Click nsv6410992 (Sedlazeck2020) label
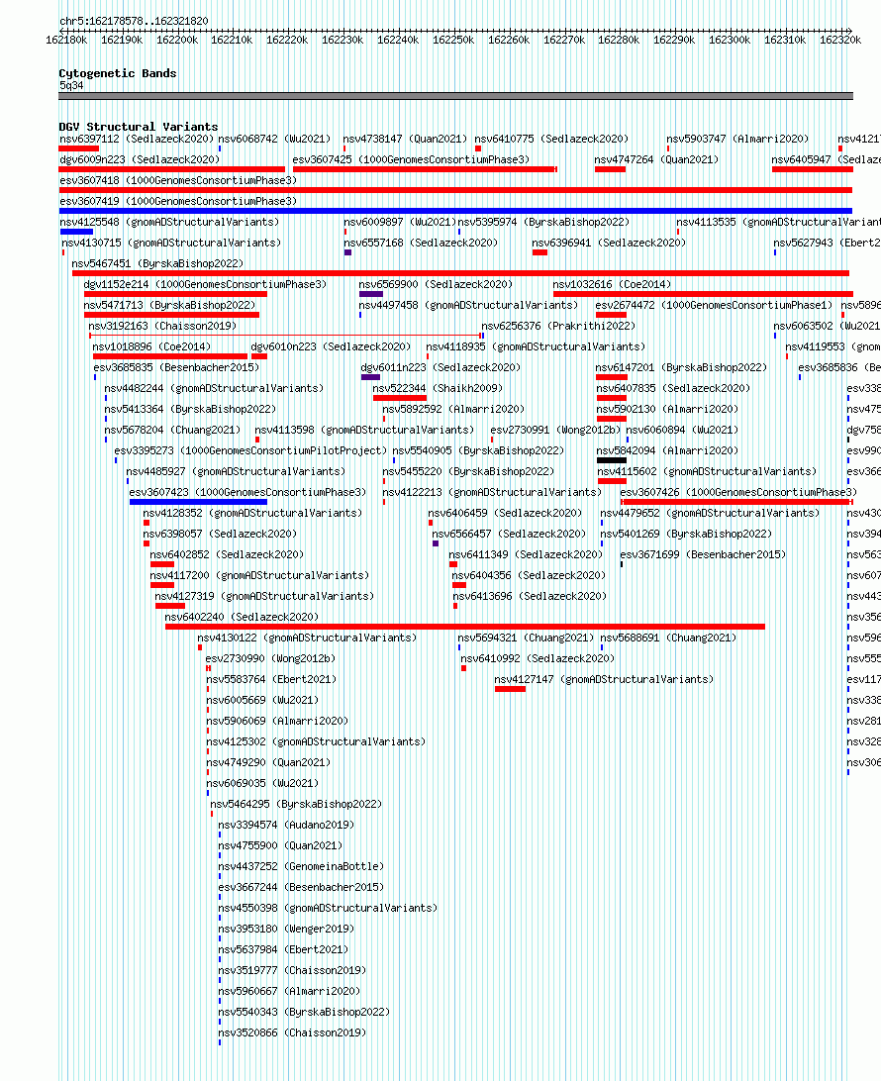Screen dimensions: 881x1081 538,659
